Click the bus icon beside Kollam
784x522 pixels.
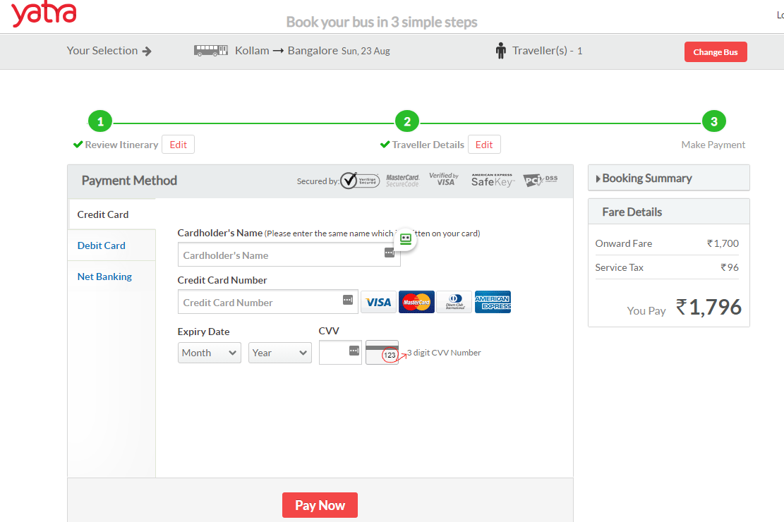[x=211, y=51]
